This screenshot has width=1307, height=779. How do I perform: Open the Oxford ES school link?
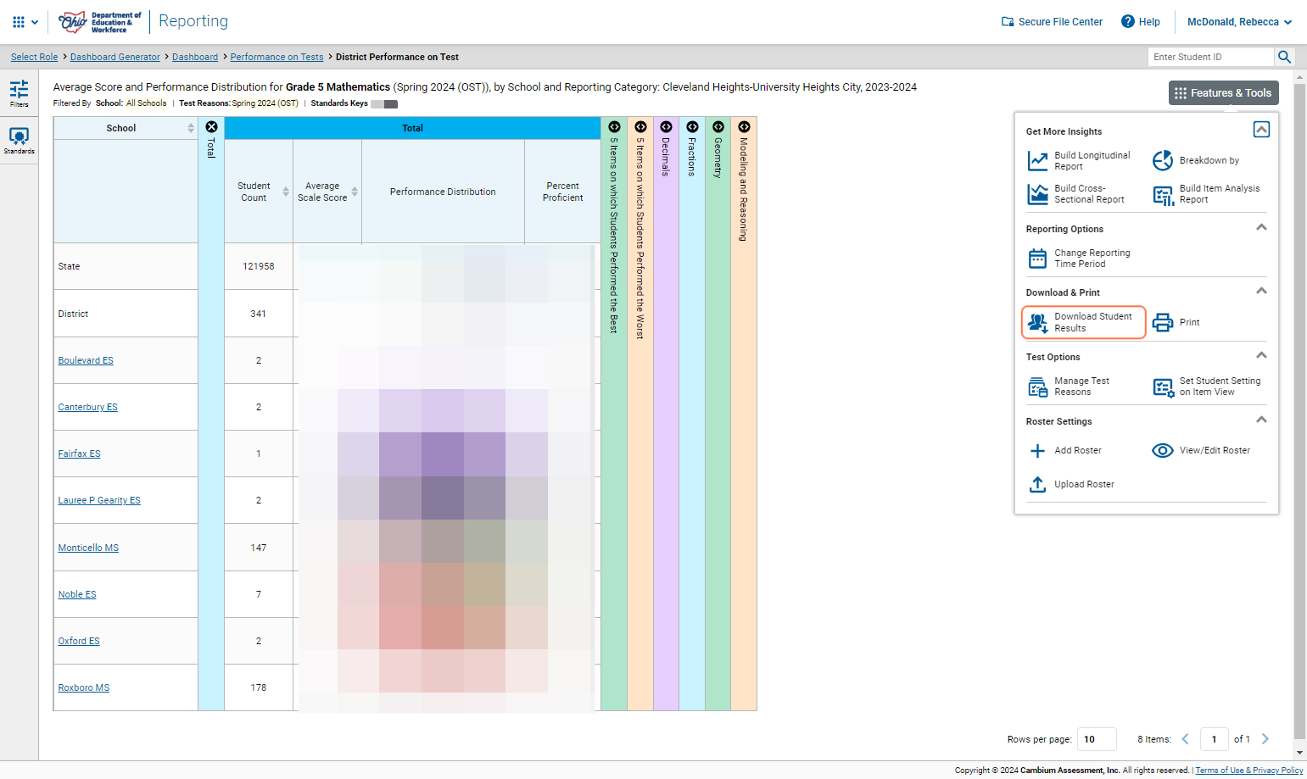click(x=79, y=641)
